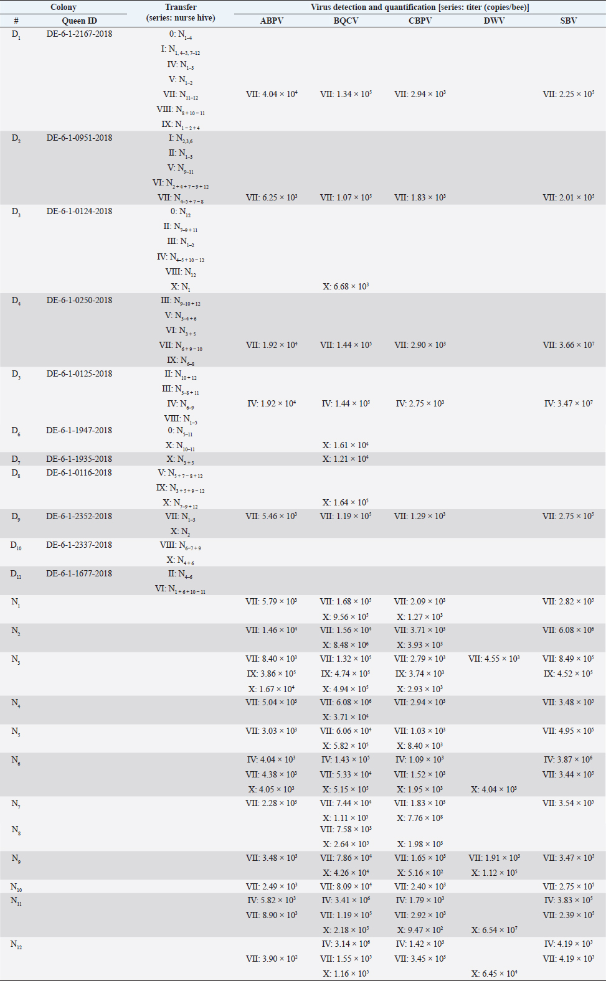The height and width of the screenshot is (981, 606).
Task: Select the DWV column header
Action: point(494,21)
